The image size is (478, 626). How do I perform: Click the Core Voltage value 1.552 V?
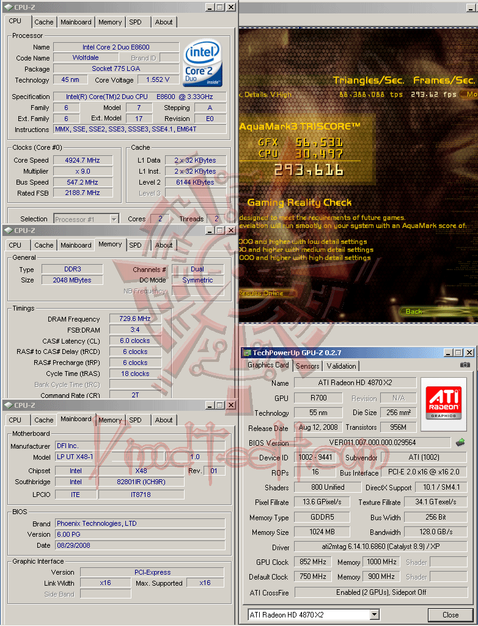pos(158,80)
